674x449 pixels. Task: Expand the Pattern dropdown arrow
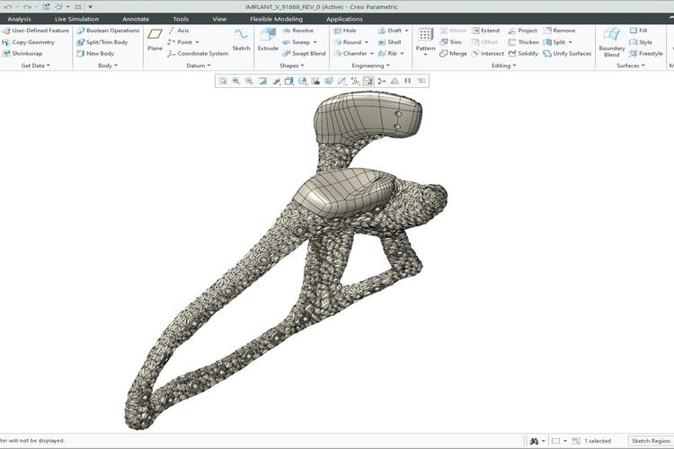point(425,55)
